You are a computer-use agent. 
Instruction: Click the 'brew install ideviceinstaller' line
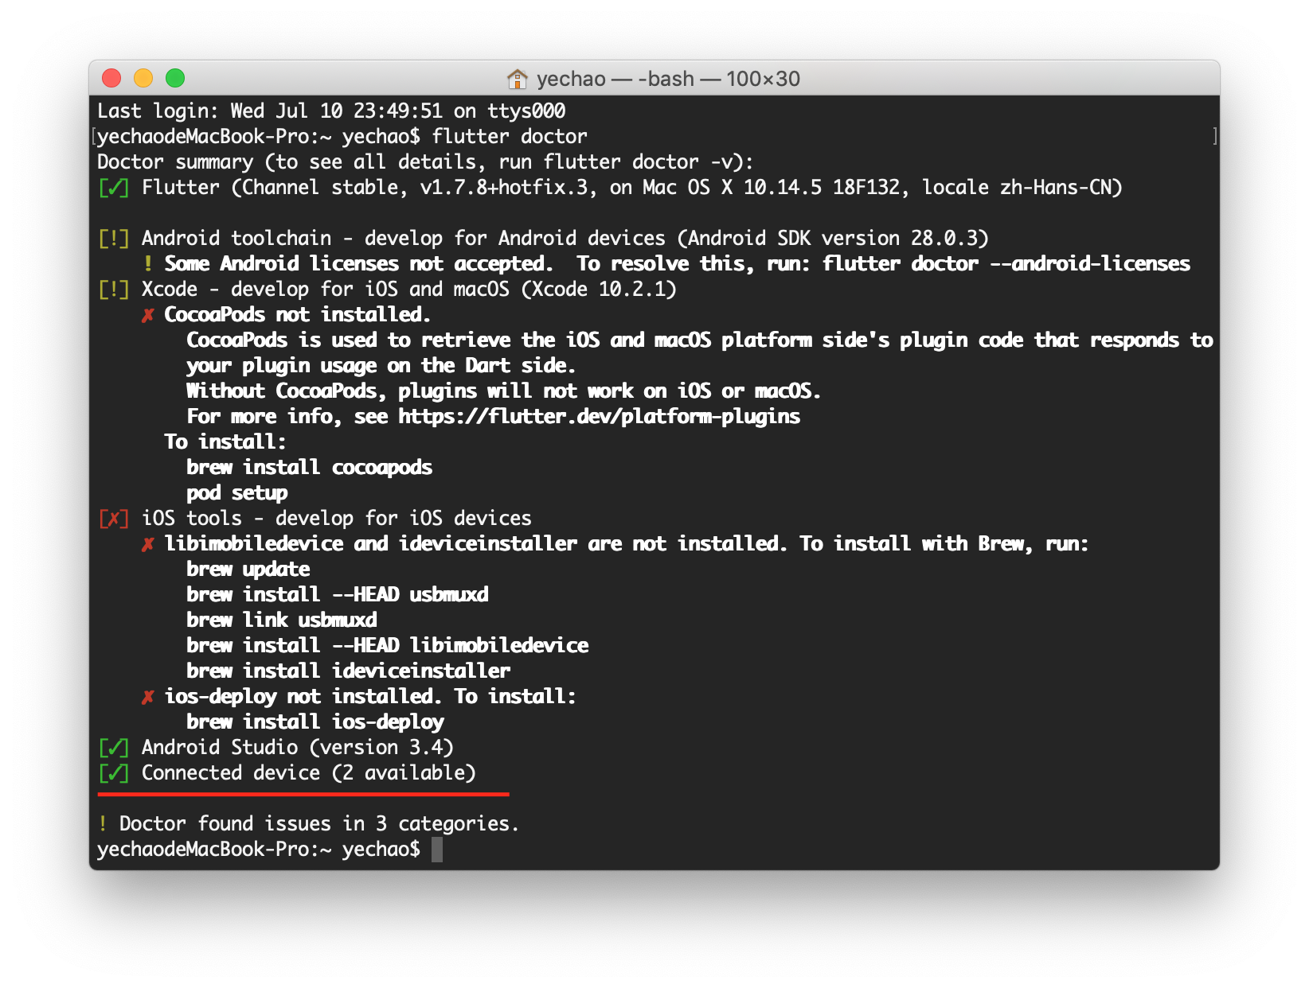pos(349,671)
